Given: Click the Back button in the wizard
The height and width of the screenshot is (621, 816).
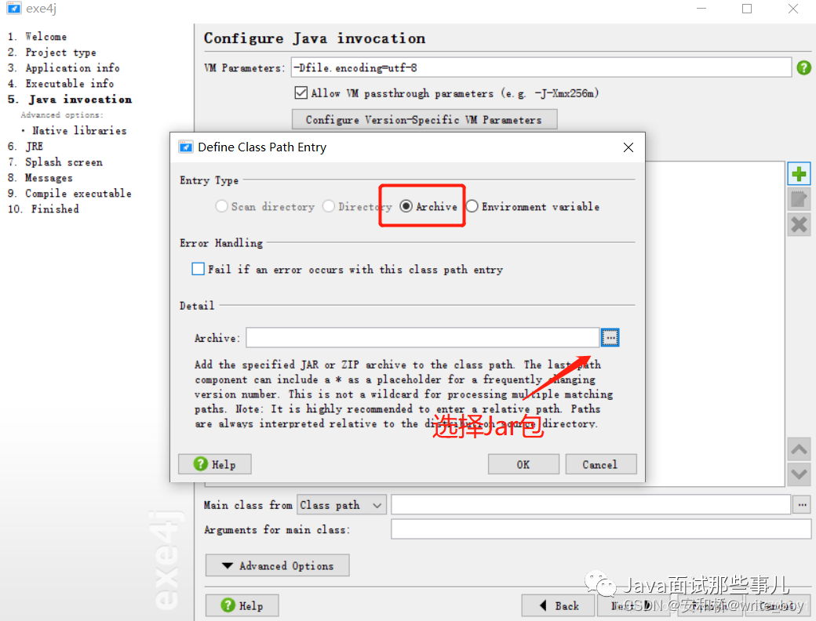Looking at the screenshot, I should tap(559, 605).
